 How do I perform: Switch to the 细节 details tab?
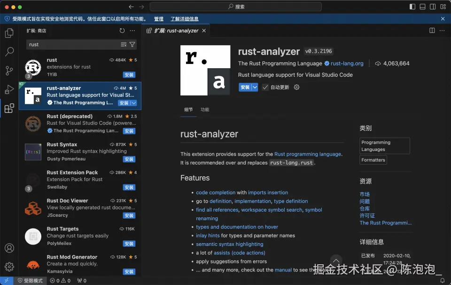188,110
